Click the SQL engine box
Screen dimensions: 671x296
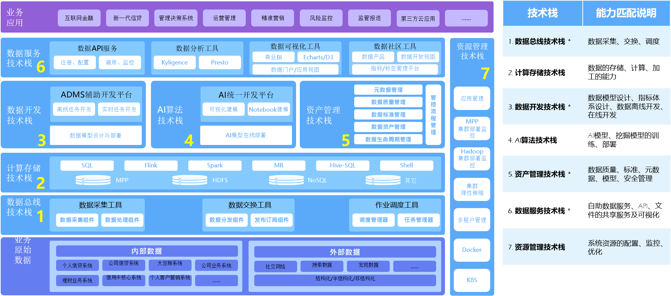coord(87,165)
